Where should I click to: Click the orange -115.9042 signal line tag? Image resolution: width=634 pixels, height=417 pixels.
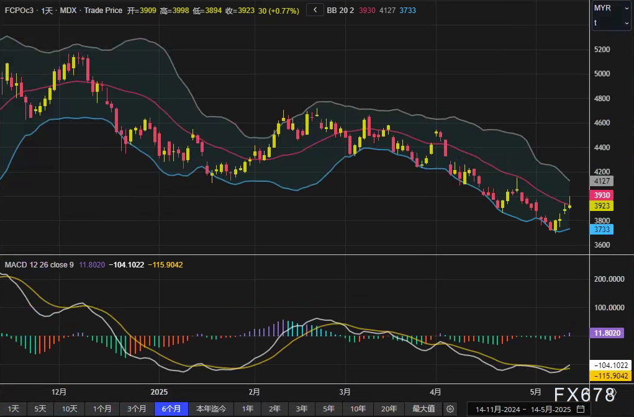(611, 376)
